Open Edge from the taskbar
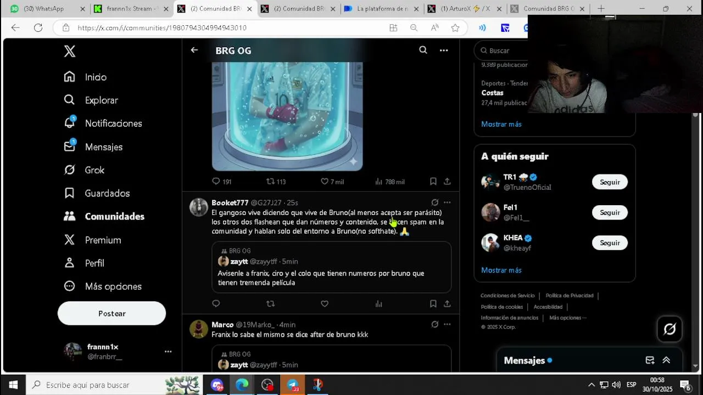 (x=242, y=385)
